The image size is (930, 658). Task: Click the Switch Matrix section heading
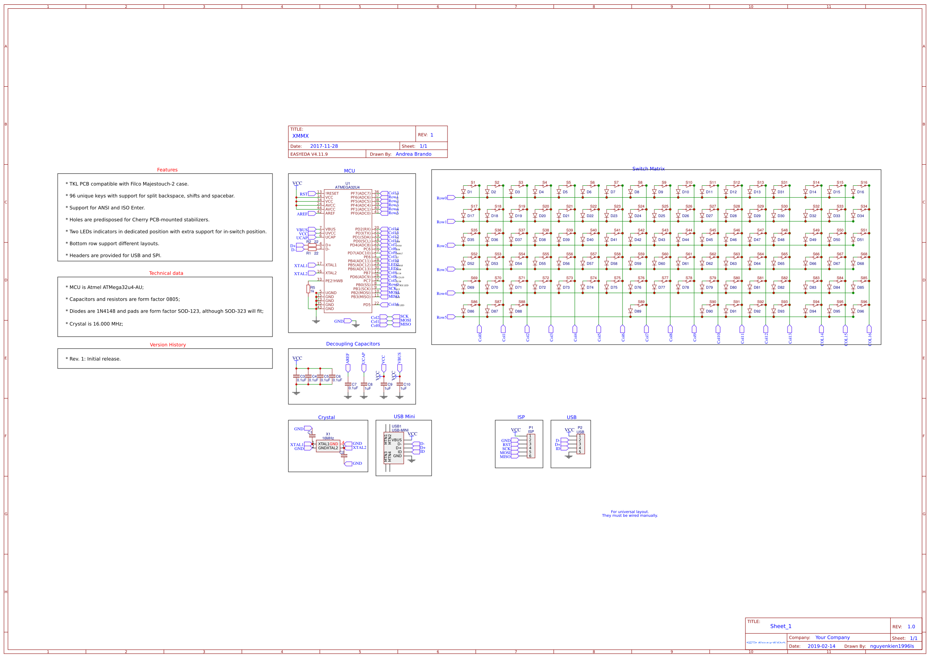648,169
